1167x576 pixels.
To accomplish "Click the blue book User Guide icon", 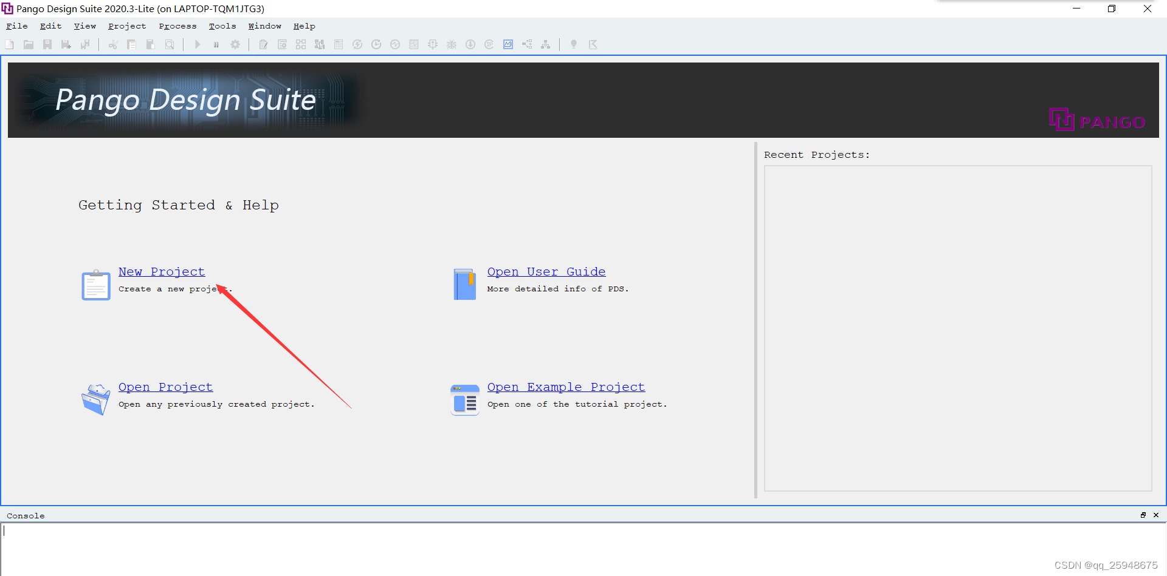I will pyautogui.click(x=465, y=284).
